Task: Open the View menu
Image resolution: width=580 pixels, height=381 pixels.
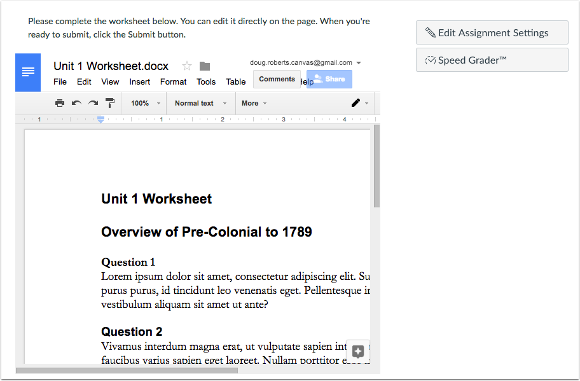Action: 110,82
